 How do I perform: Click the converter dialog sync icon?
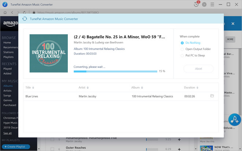(x=25, y=19)
